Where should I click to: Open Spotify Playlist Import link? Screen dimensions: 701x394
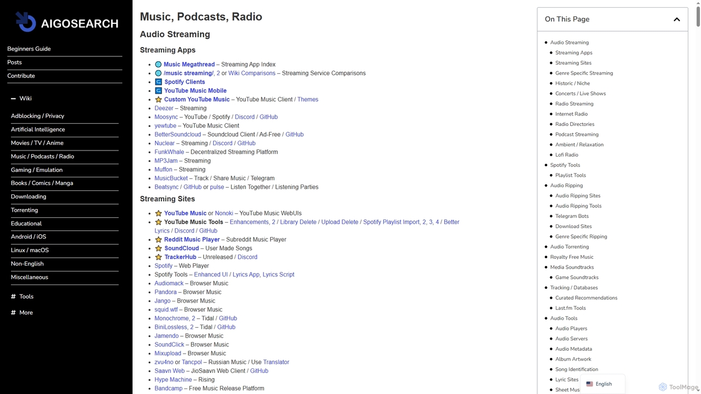pos(392,222)
